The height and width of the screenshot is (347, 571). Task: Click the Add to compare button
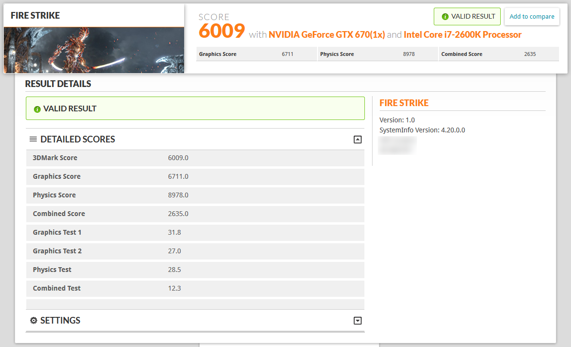(532, 17)
